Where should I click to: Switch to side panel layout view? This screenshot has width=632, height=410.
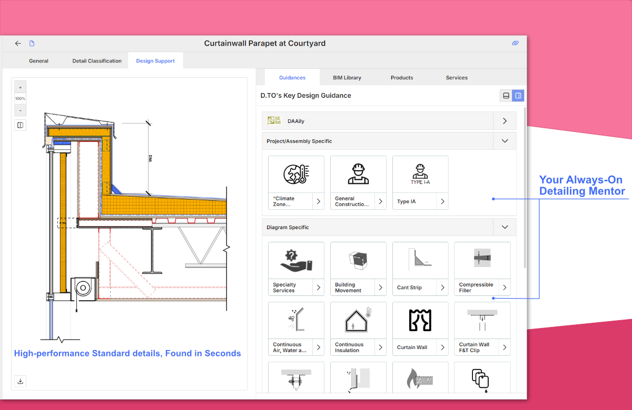(x=518, y=96)
